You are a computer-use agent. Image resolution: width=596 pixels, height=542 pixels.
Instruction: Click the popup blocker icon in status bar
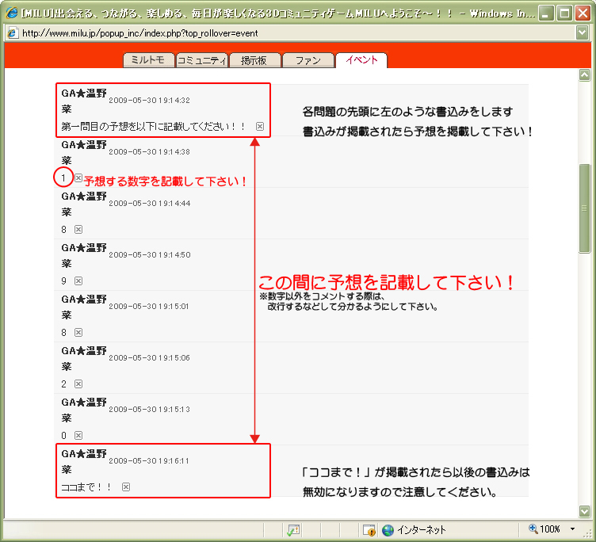tap(293, 529)
